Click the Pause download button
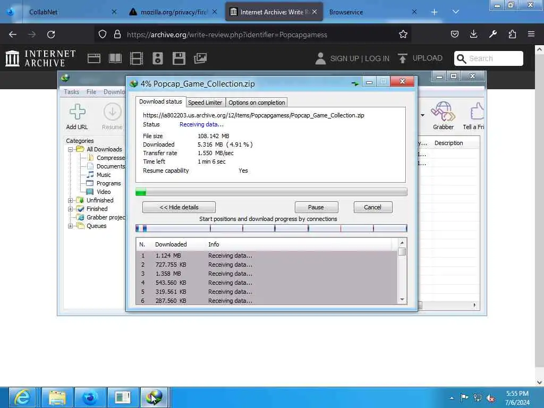544x408 pixels. click(x=316, y=207)
